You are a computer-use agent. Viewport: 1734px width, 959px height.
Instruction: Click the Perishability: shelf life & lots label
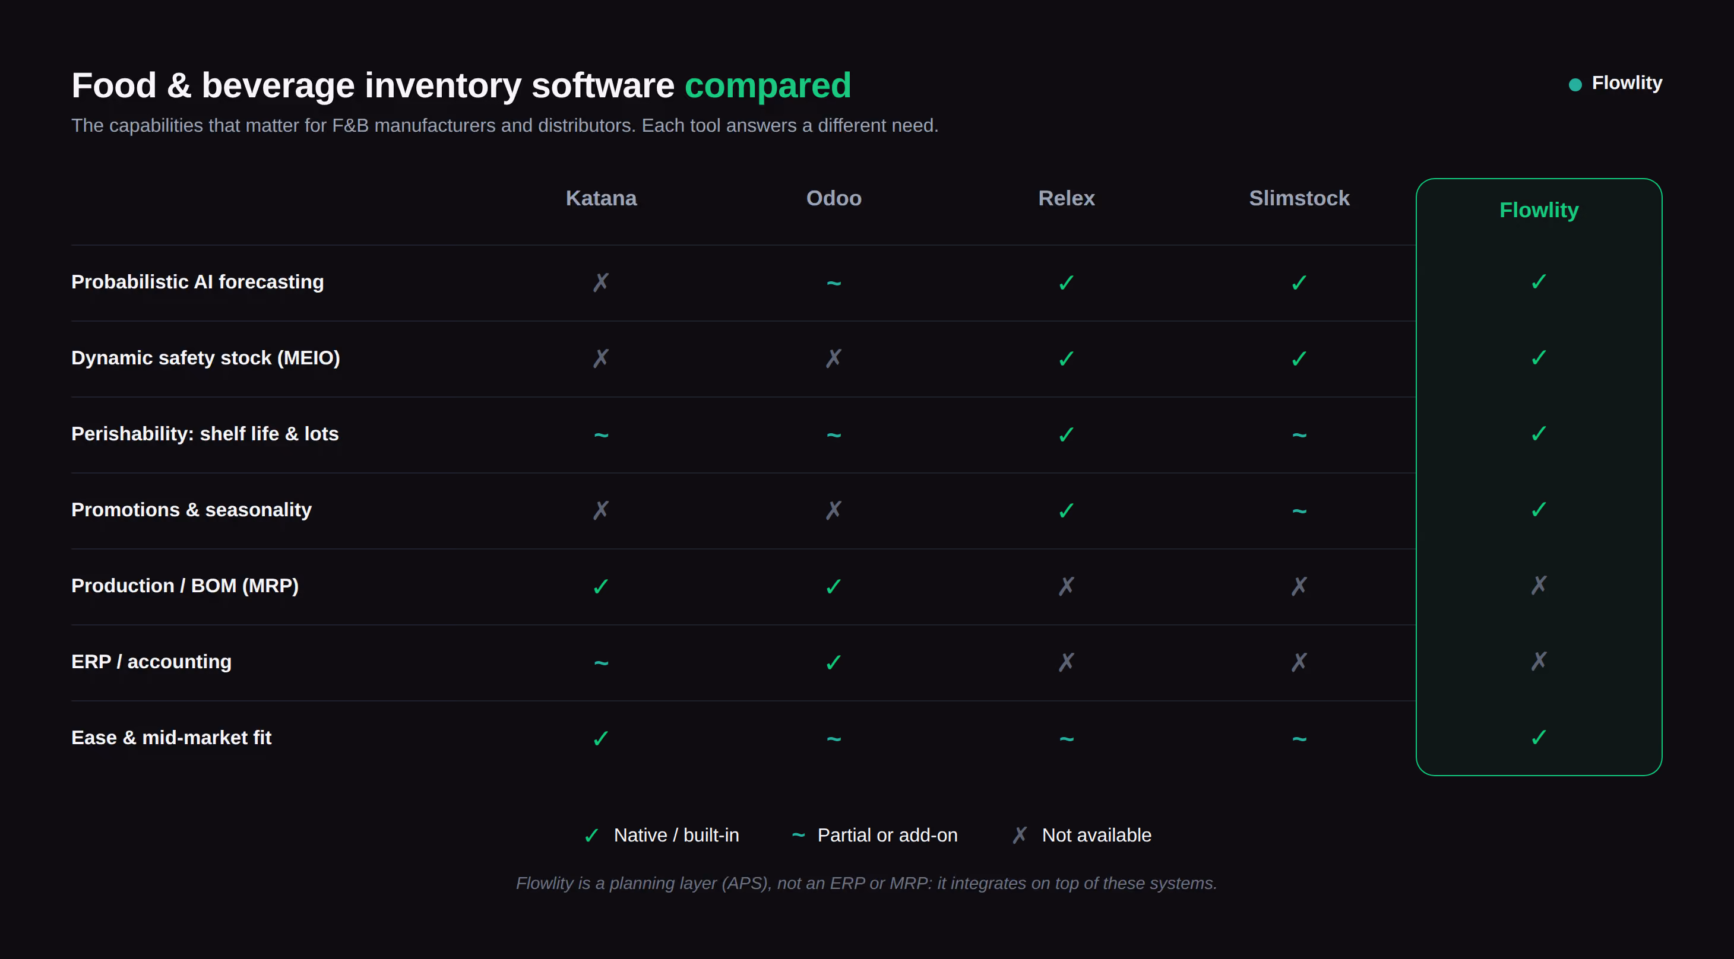(205, 434)
